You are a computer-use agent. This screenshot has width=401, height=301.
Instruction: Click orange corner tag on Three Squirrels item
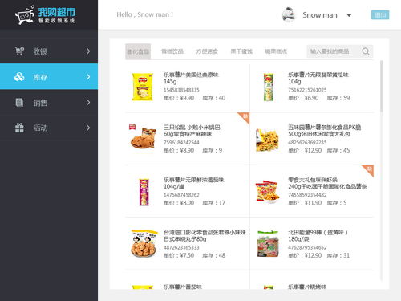coord(244,118)
